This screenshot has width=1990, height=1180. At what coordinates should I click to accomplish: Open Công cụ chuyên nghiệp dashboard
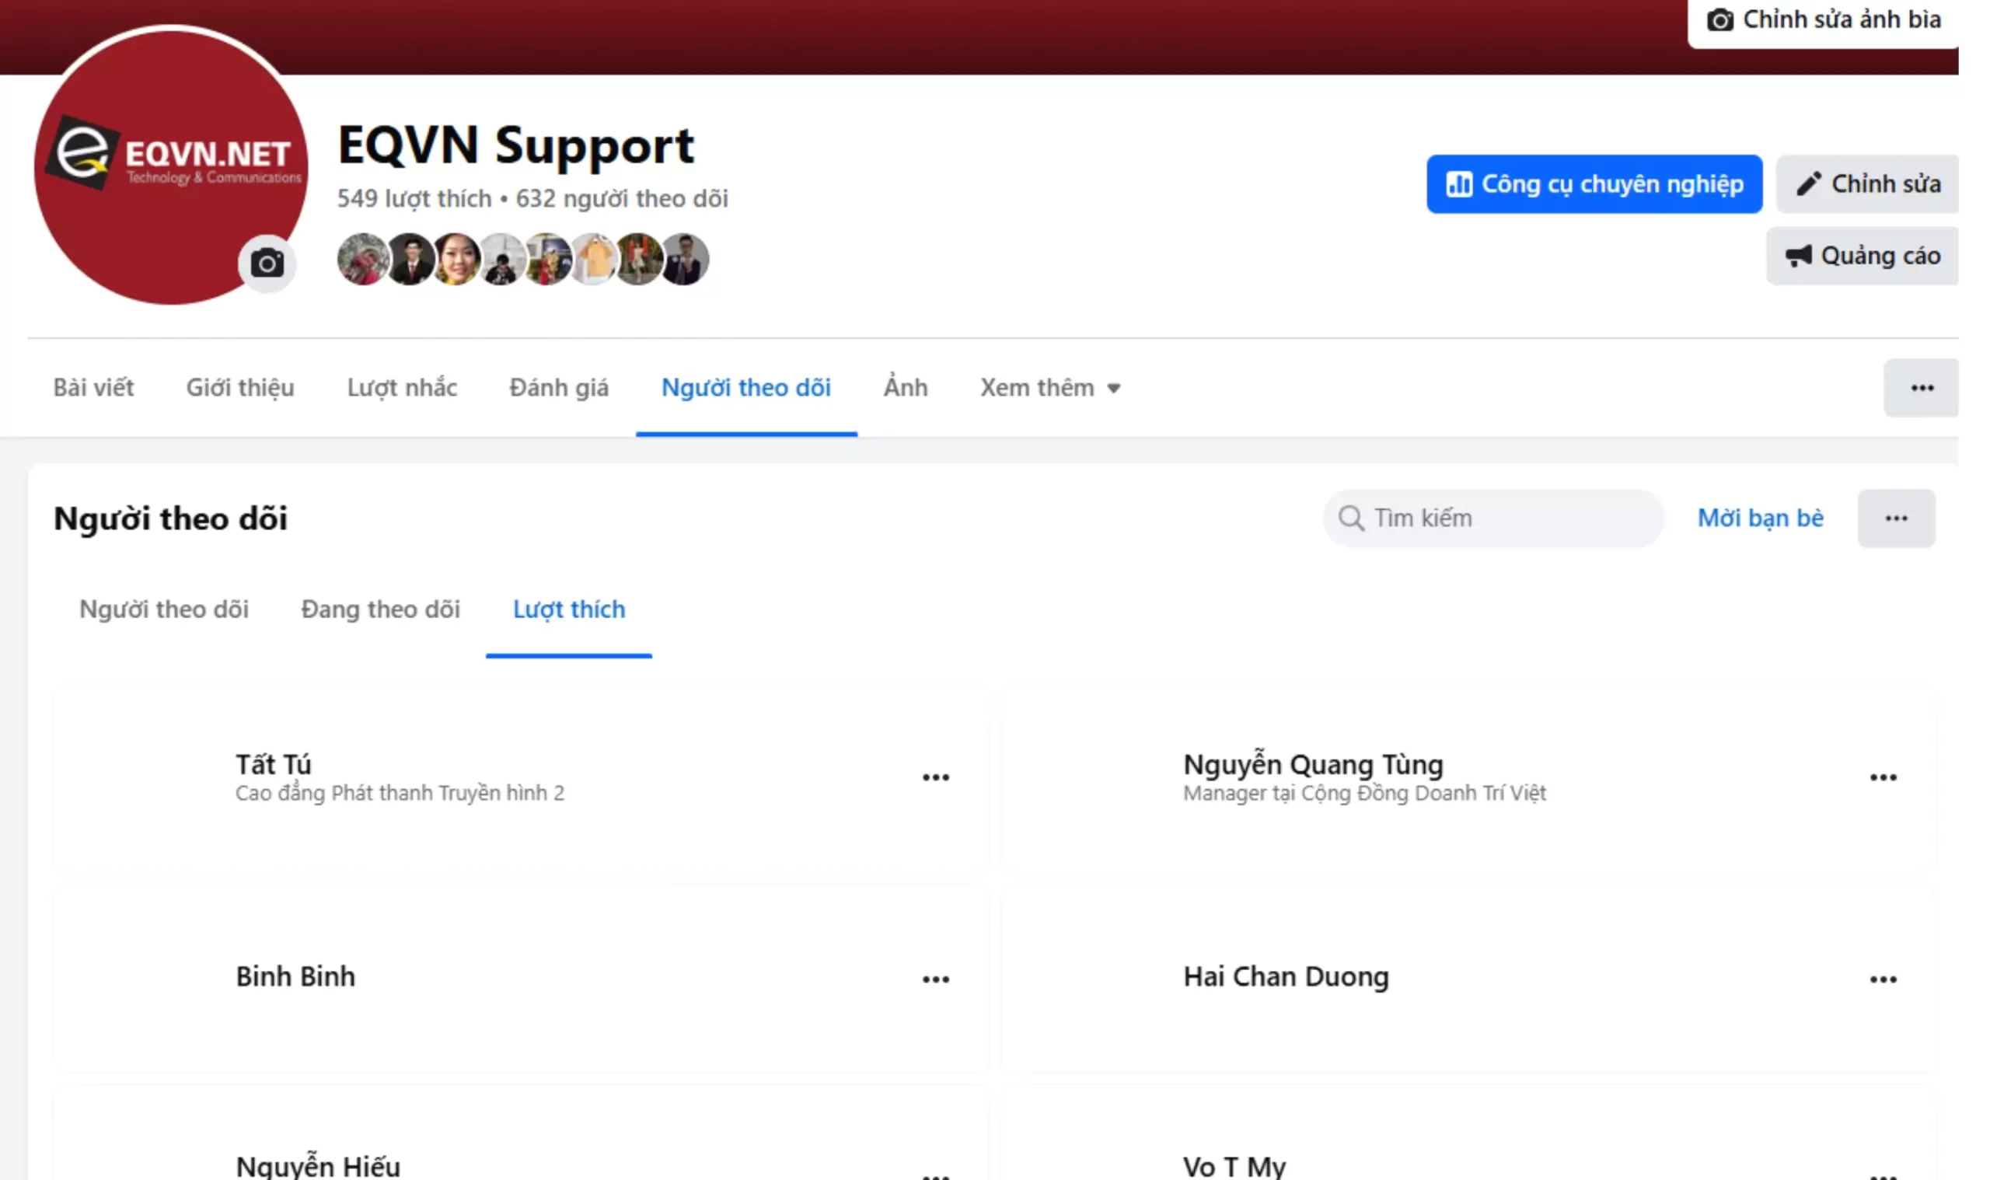click(x=1594, y=183)
